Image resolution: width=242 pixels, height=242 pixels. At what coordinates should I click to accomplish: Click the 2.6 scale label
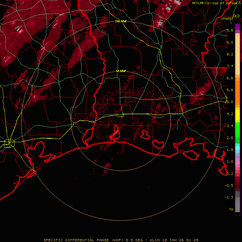(x=230, y=138)
